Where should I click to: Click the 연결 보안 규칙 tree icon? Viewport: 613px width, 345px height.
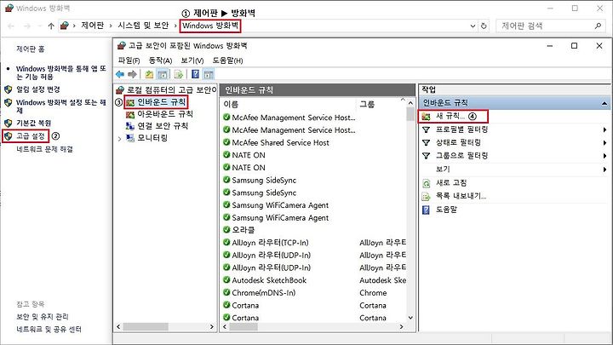pos(130,126)
